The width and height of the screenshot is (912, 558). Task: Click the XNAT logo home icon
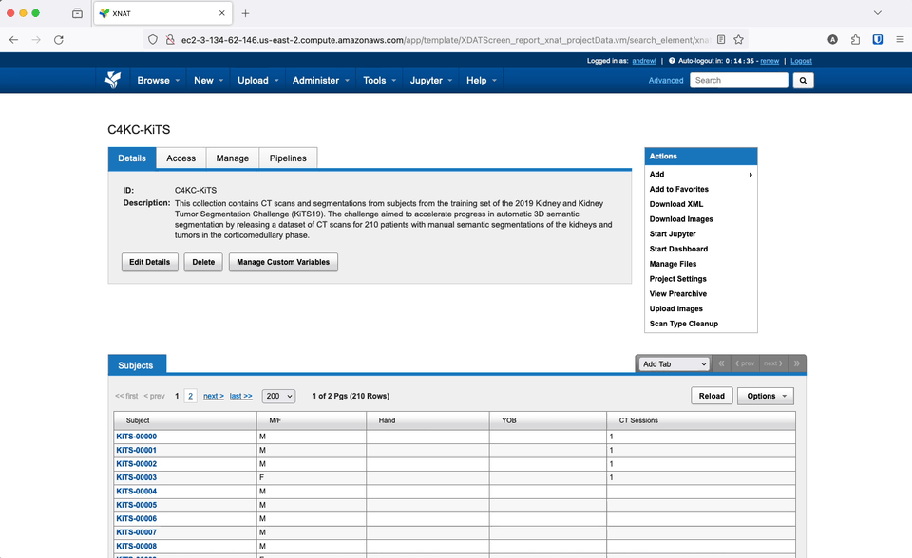(x=113, y=80)
